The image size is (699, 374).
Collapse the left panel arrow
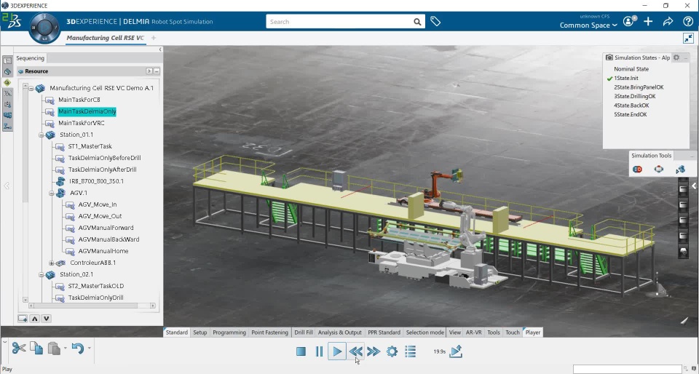[x=160, y=50]
